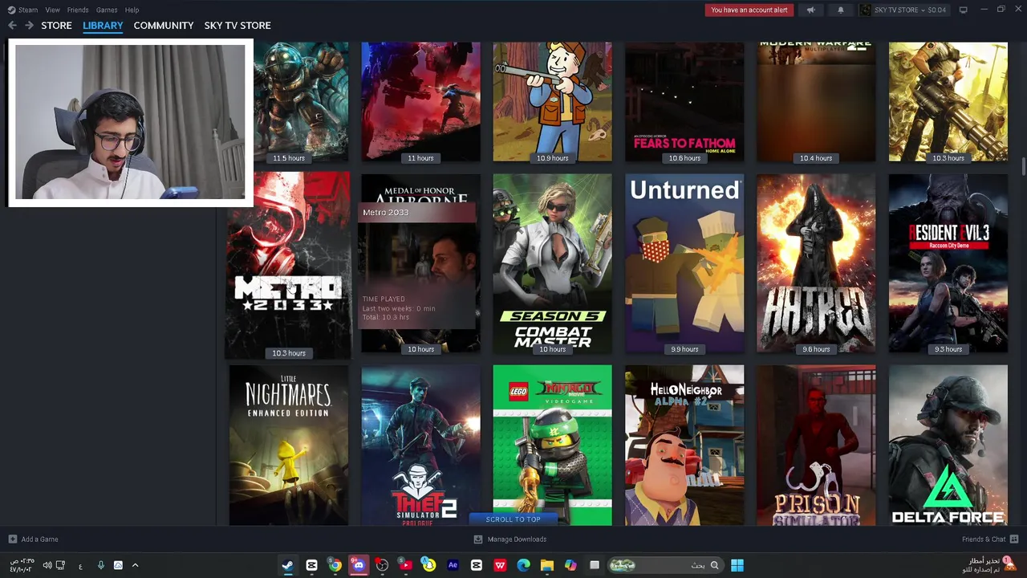Click Friends & Chat label

pos(984,539)
